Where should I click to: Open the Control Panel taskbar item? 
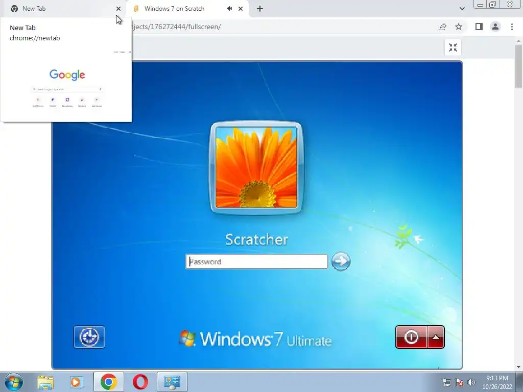pyautogui.click(x=172, y=382)
